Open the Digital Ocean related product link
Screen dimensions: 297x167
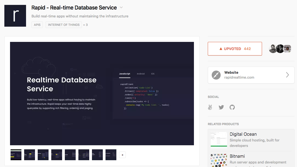click(243, 134)
